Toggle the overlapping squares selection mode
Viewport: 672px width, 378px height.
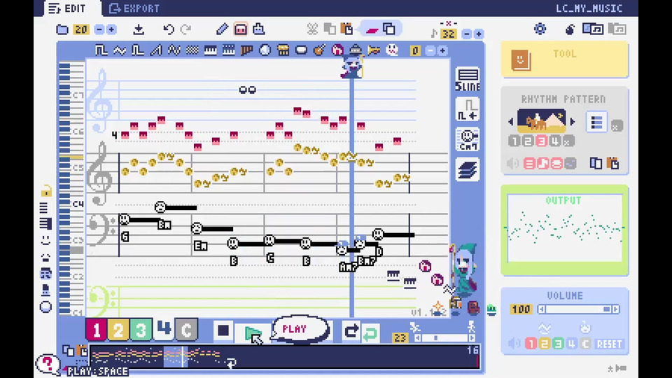389,29
